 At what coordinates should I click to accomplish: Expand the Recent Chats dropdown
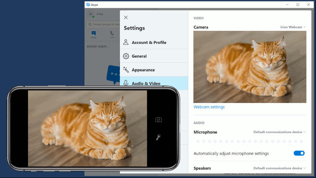coord(98,47)
